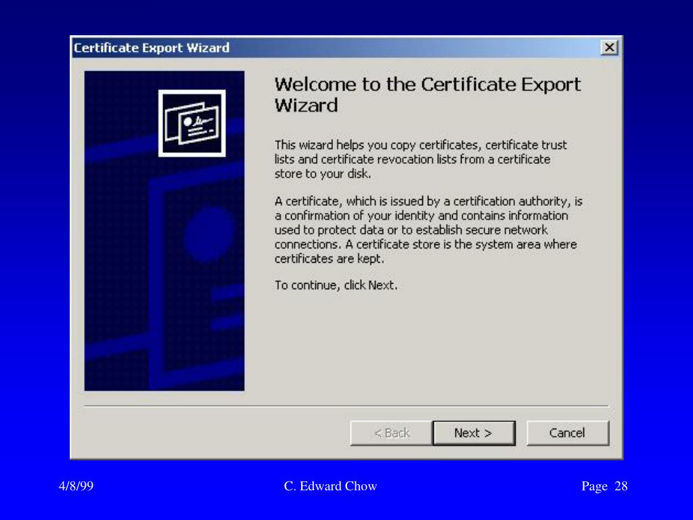693x520 pixels.
Task: Close the Certificate Export Wizard window
Action: (610, 47)
